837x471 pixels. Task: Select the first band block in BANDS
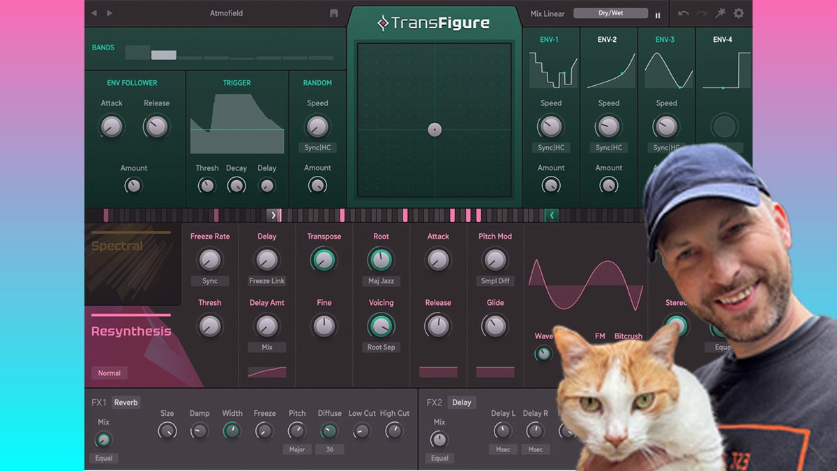tap(137, 52)
